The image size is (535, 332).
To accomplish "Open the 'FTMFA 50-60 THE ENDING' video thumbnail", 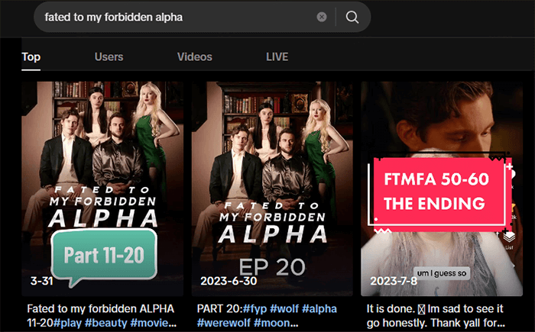I will pos(442,189).
